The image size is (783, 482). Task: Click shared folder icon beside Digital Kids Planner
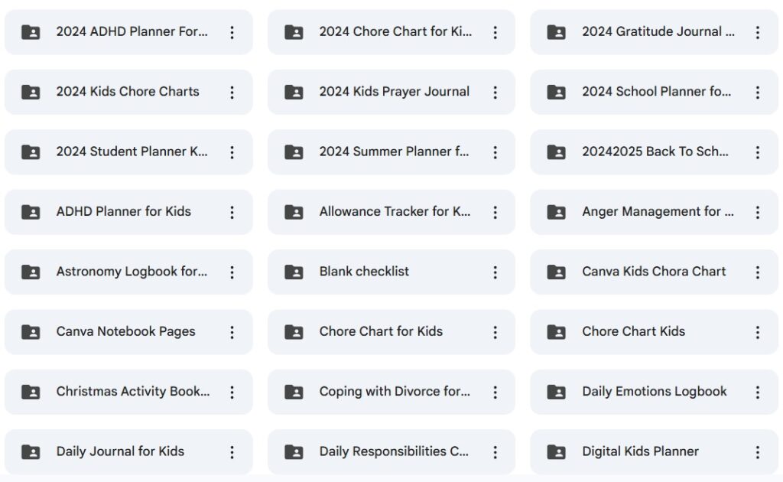(557, 451)
